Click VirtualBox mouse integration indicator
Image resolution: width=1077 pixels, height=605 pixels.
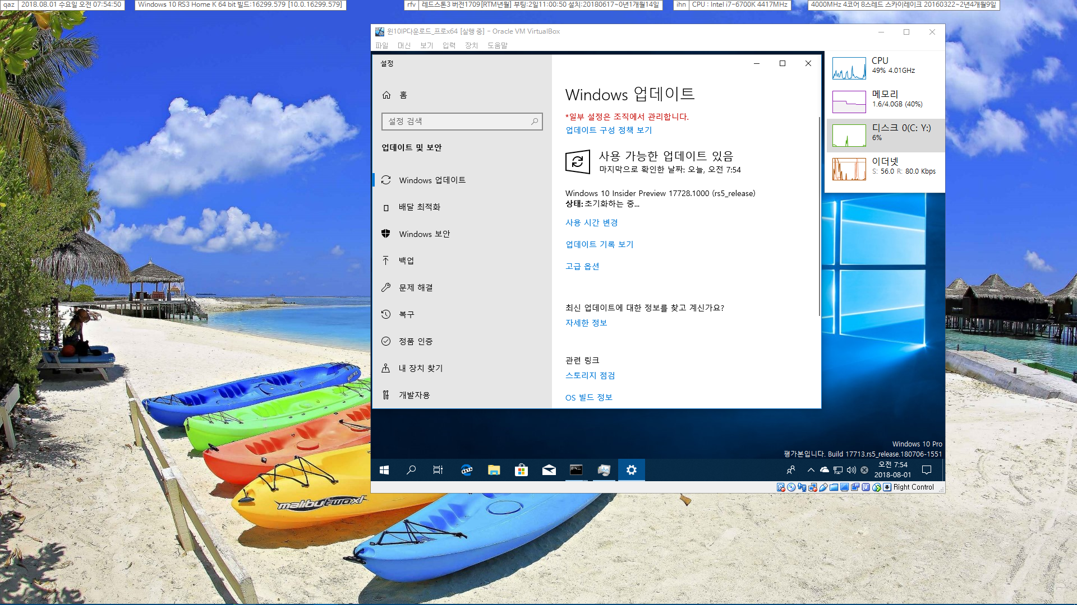tap(877, 487)
